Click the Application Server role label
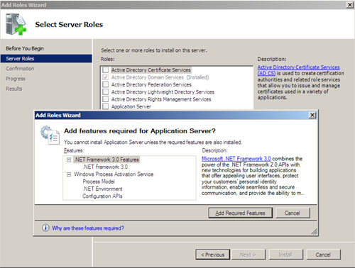The height and width of the screenshot is (268, 355). [131, 106]
